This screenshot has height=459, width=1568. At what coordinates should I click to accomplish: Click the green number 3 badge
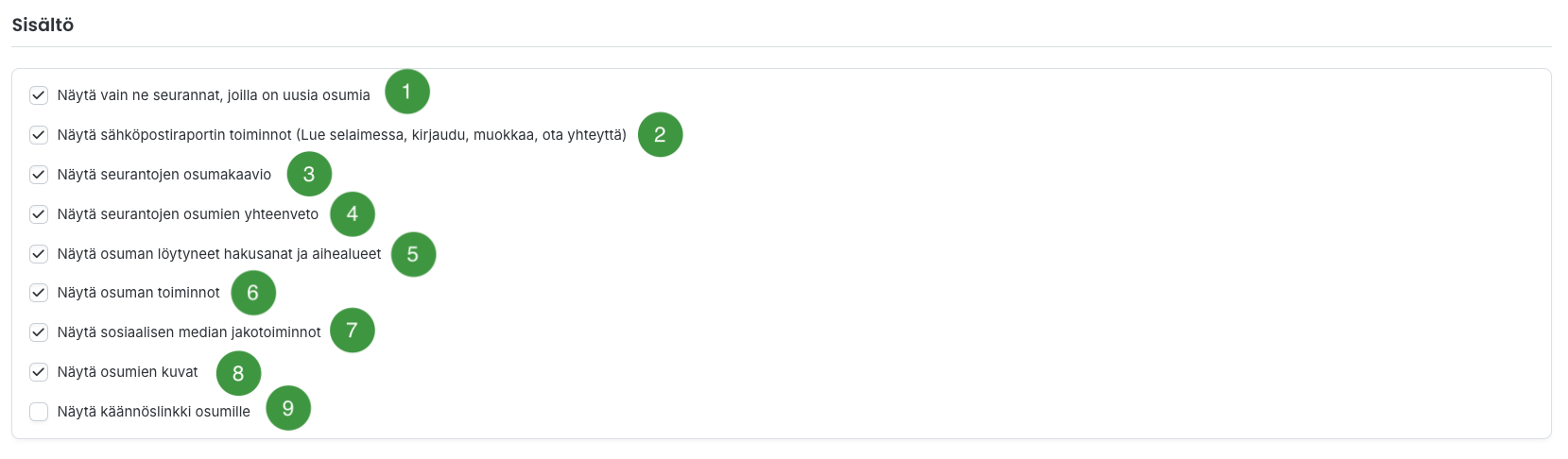(x=308, y=174)
